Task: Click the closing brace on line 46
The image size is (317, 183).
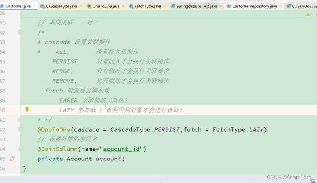Action: pyautogui.click(x=25, y=168)
